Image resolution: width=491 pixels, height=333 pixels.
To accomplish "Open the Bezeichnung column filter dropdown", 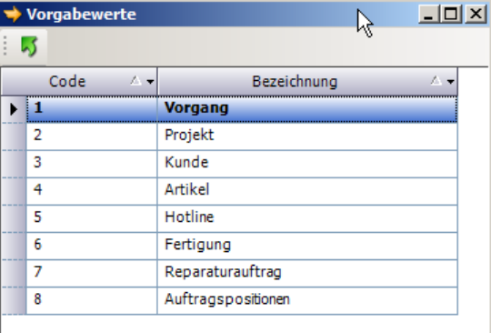I will [450, 82].
